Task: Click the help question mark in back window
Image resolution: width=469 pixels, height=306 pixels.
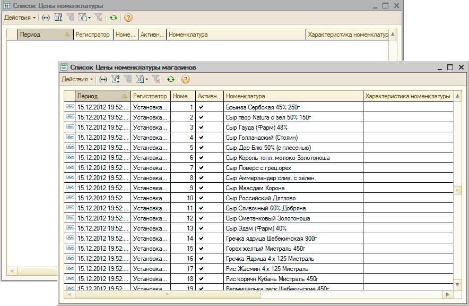Action: coord(128,18)
